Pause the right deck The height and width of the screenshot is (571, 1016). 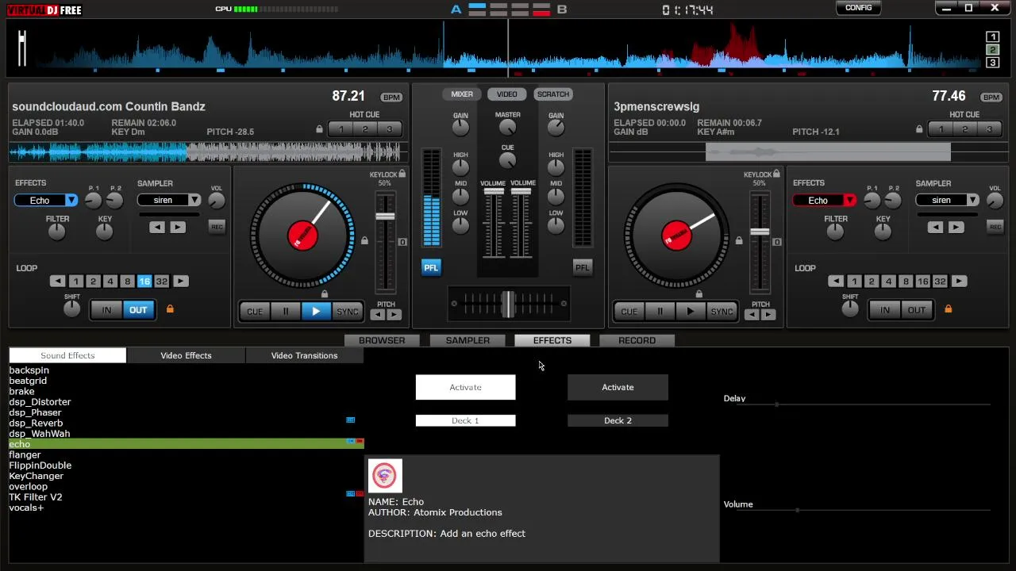tap(660, 312)
